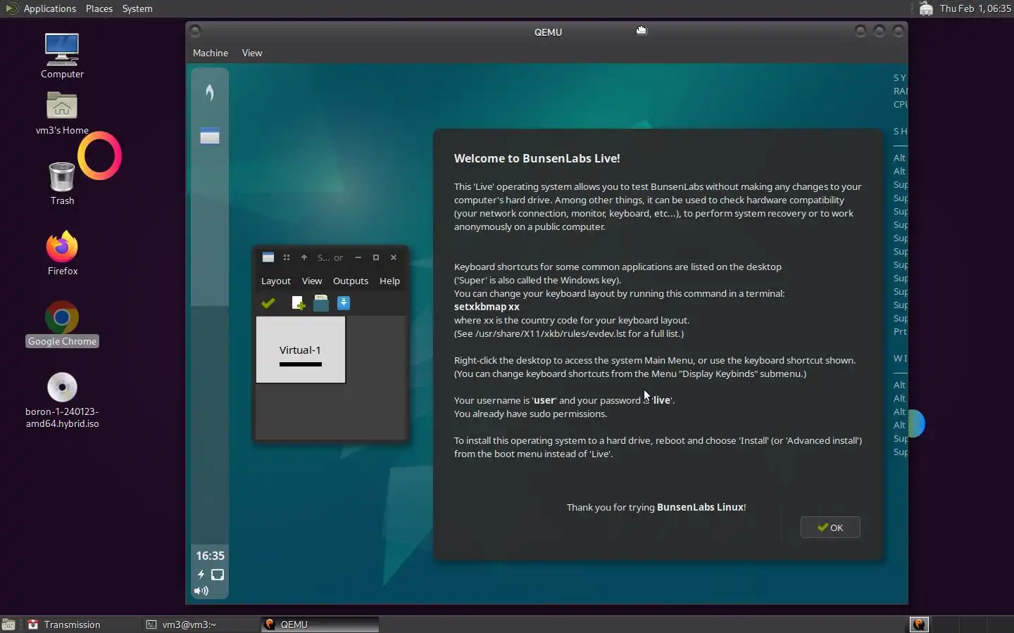Click the grid dots icon in ARandR titlebar
The width and height of the screenshot is (1014, 633).
[x=287, y=257]
